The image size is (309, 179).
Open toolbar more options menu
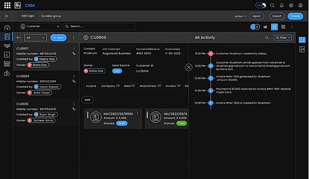(292, 27)
